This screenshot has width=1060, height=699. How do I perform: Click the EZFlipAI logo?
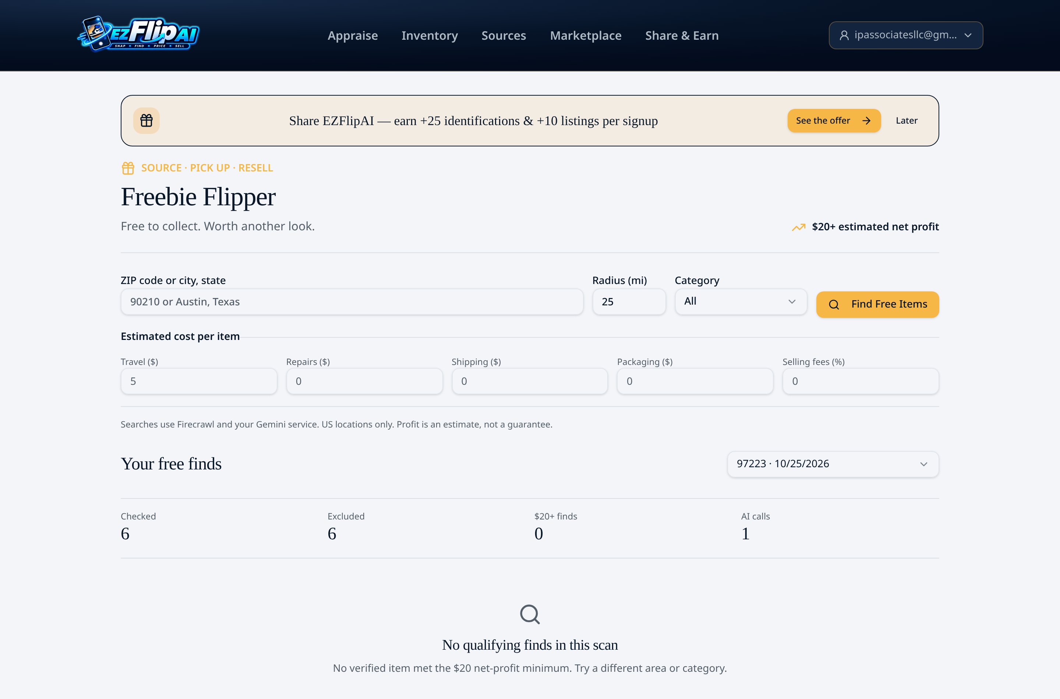pos(138,34)
